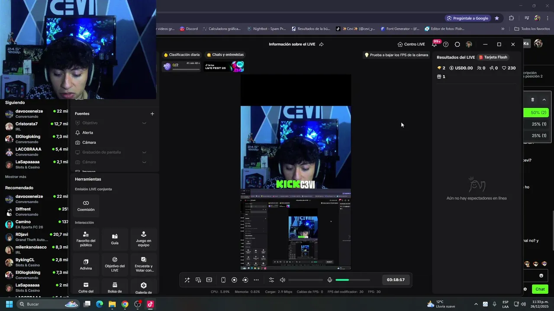This screenshot has height=311, width=554.
Task: Open Centro LIVE
Action: 411,44
